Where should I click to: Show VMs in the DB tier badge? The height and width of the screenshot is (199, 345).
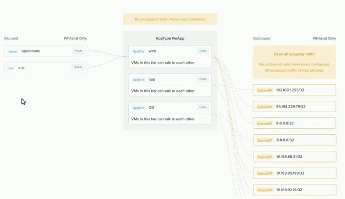(203, 107)
